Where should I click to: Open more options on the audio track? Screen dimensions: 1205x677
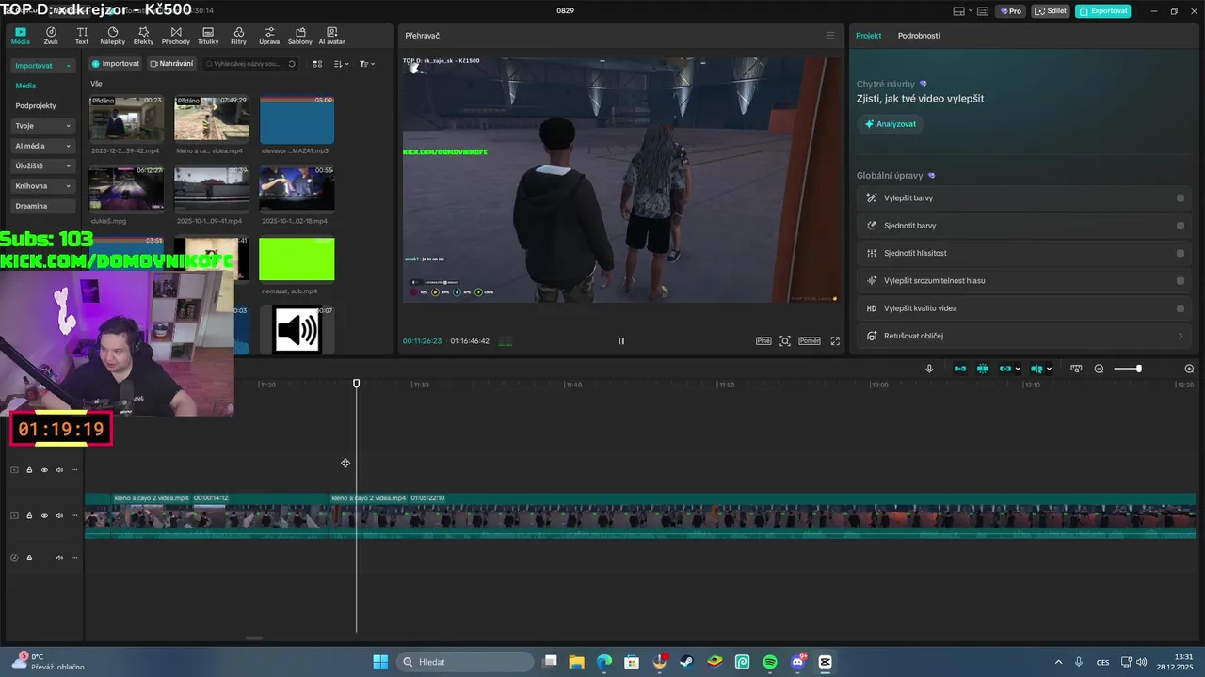[x=74, y=558]
